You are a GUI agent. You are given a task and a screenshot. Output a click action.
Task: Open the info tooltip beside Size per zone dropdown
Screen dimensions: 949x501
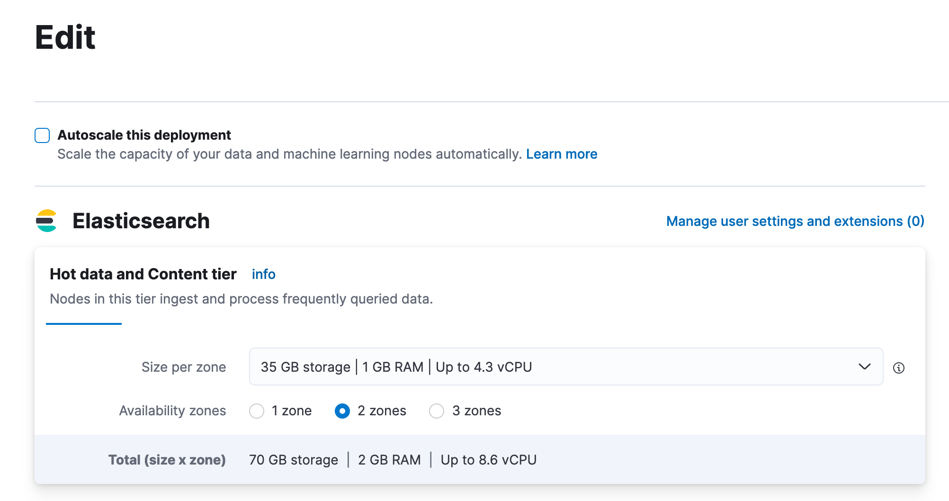(x=899, y=367)
